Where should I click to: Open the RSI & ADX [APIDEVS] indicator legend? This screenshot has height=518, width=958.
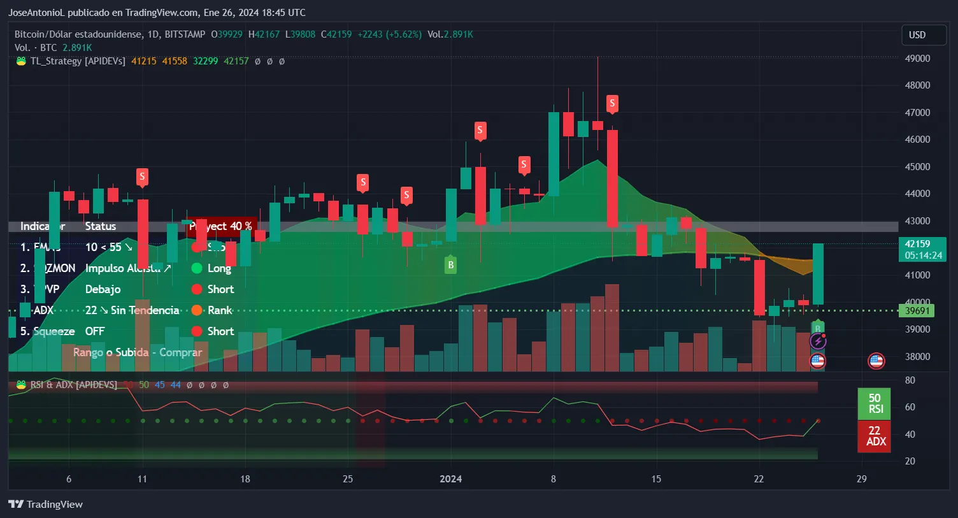coord(73,385)
